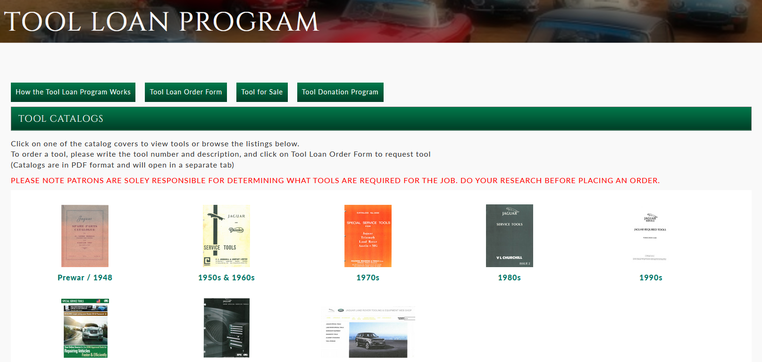Screen dimensions: 762x362
Task: Follow the 1950s & 1960s link
Action: [226, 278]
